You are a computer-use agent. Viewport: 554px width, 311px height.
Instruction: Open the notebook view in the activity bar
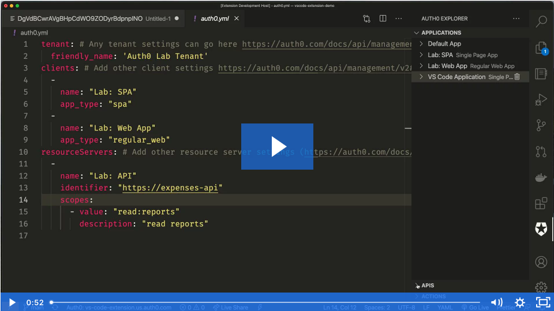pyautogui.click(x=541, y=73)
